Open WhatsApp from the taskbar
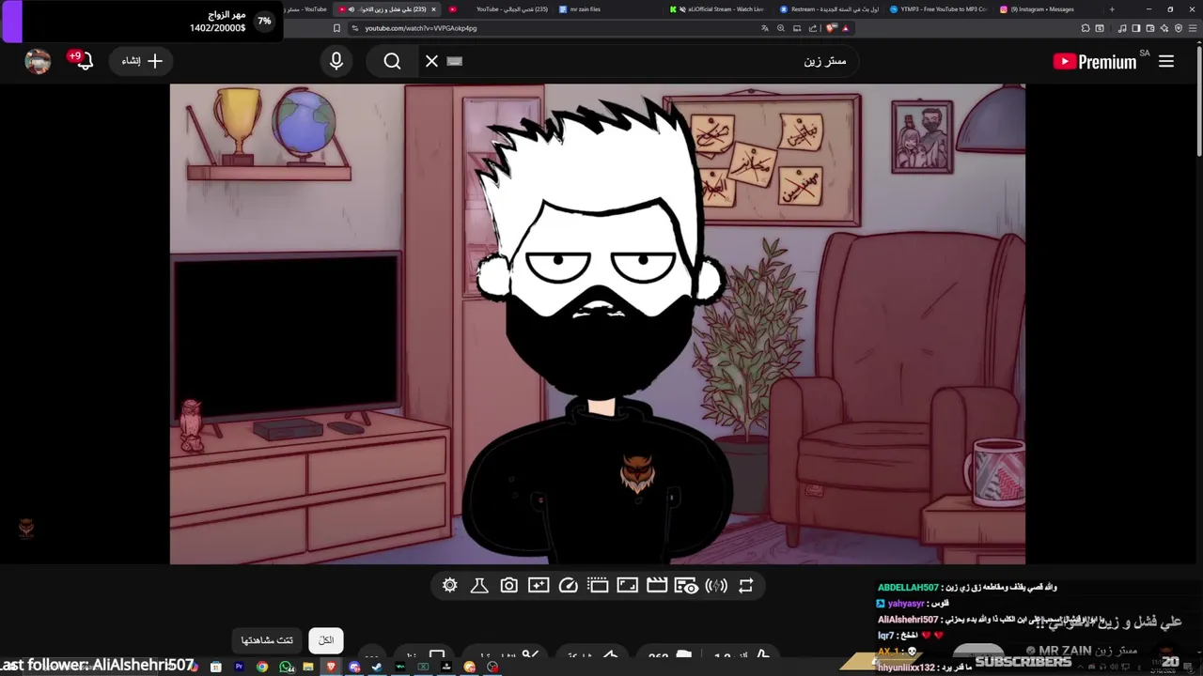1203x676 pixels. click(x=286, y=667)
